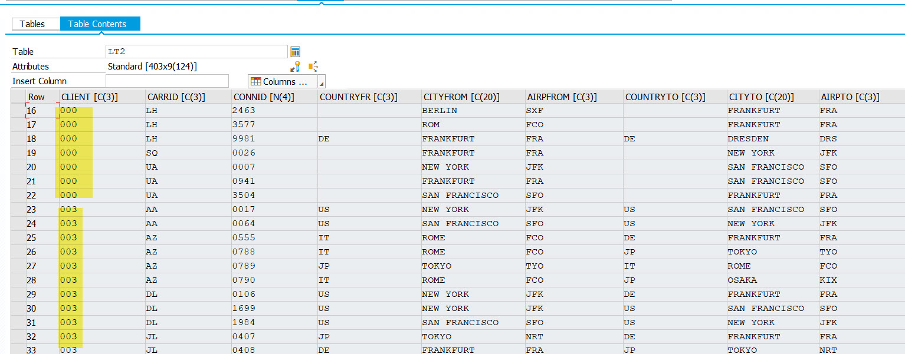Click CONNID cell 2463

pos(274,110)
